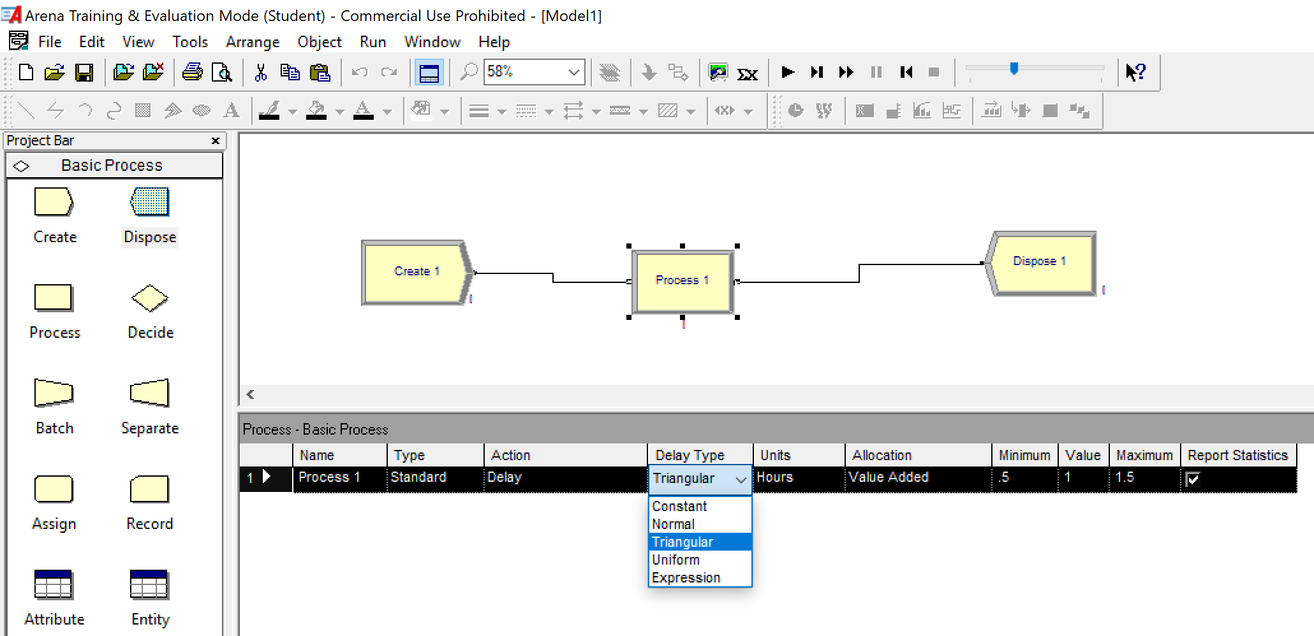
Task: Open the File menu
Action: pos(50,42)
